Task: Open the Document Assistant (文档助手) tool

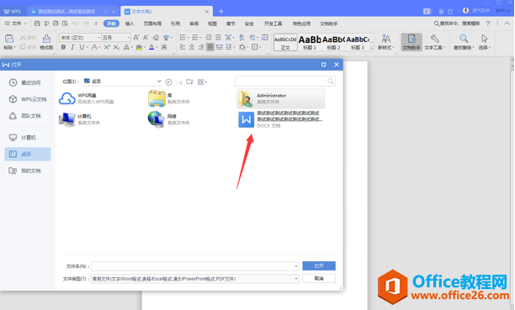Action: (411, 42)
